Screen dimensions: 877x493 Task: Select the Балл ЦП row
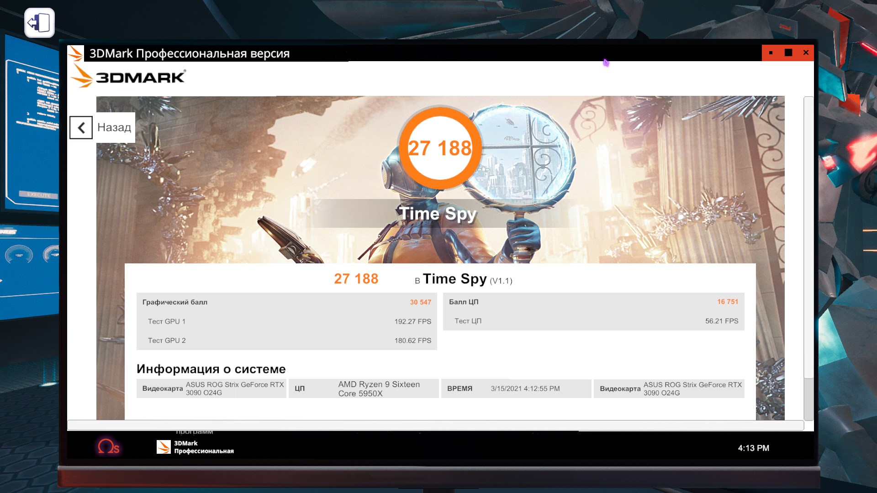pyautogui.click(x=593, y=302)
